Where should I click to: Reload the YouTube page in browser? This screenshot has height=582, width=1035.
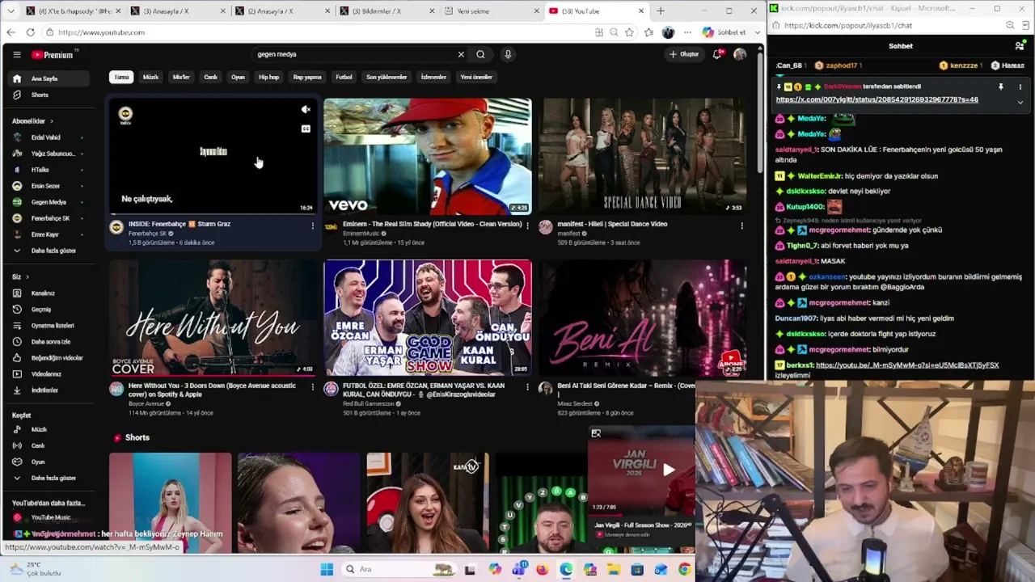(x=30, y=32)
